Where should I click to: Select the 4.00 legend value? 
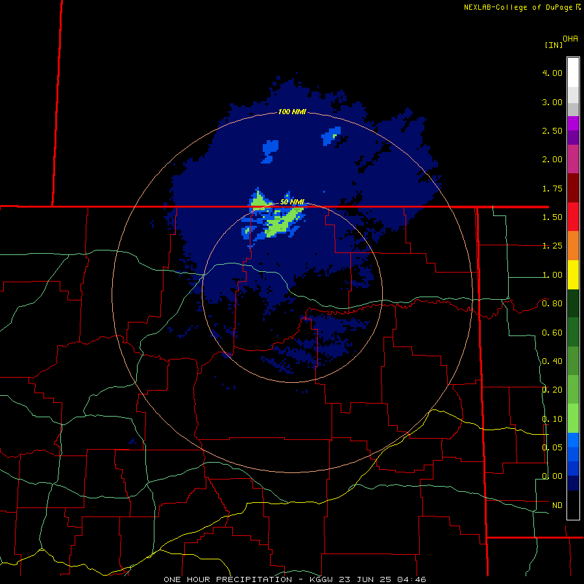tap(552, 73)
